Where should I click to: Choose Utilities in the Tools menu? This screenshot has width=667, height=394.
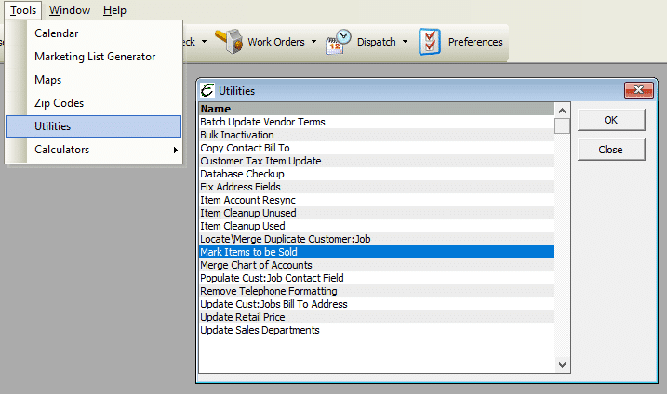(x=94, y=126)
